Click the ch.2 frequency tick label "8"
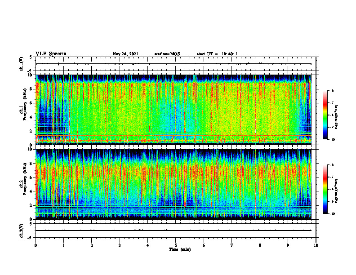The height and width of the screenshot is (275, 356). pos(31,164)
